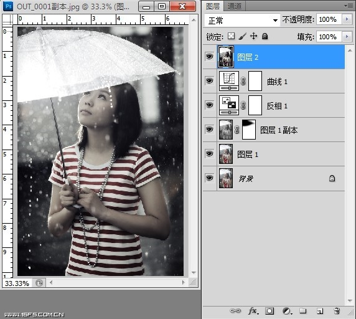Screen dimensions: 356x319
Task: Select layer named 曲线 1
Action: tap(277, 82)
